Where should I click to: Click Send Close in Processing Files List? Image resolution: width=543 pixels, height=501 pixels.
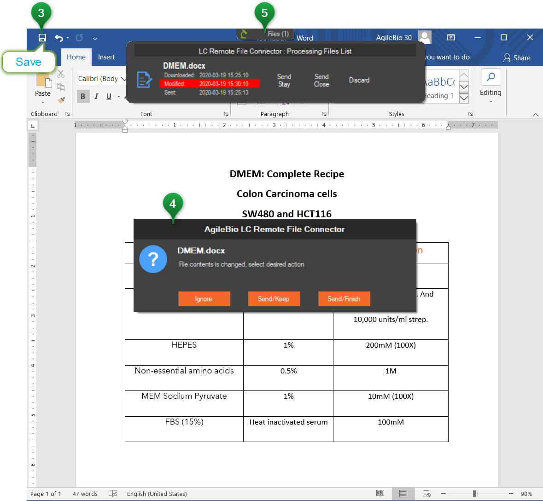tap(322, 80)
